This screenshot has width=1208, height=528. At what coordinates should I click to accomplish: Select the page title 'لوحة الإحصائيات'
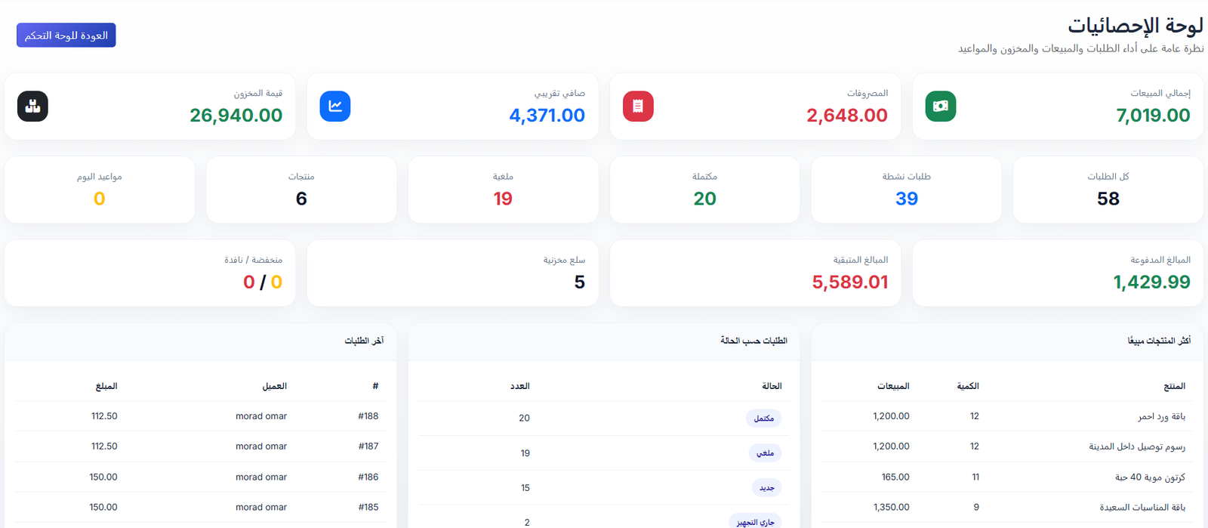[x=1135, y=26]
